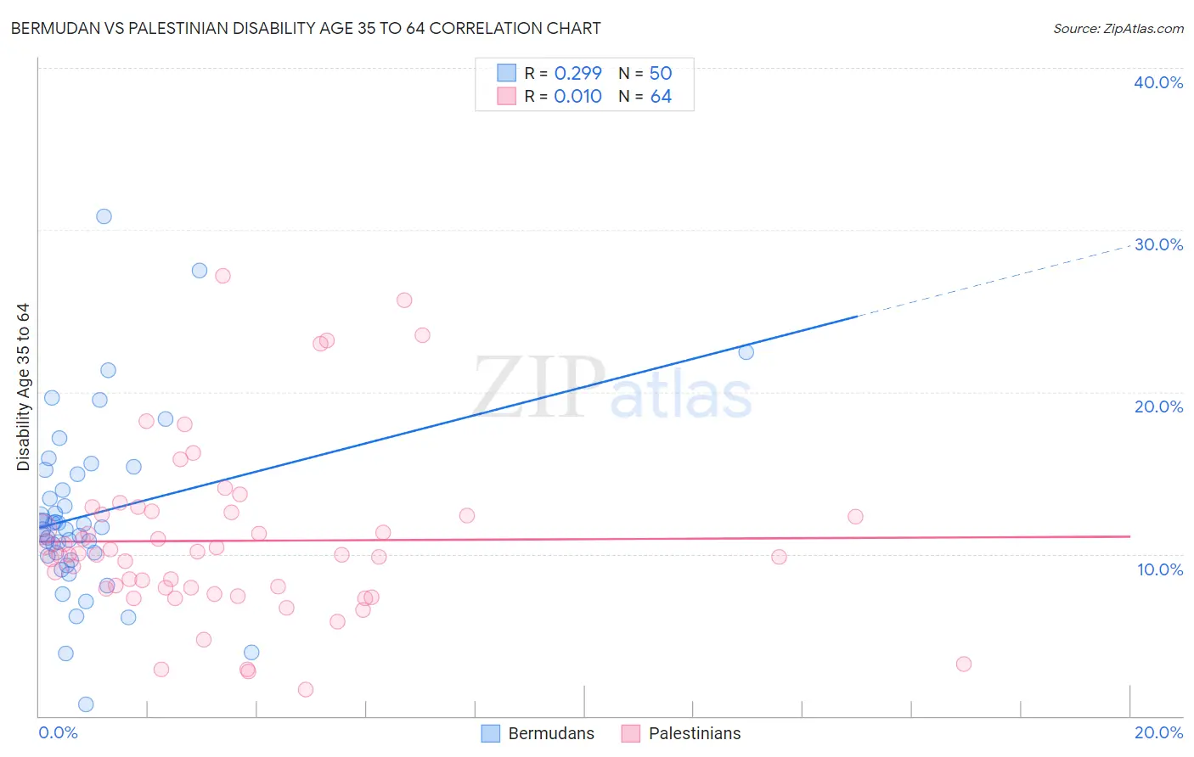Click the lowest blue point near the x-axis
The height and width of the screenshot is (757, 1194).
86,704
